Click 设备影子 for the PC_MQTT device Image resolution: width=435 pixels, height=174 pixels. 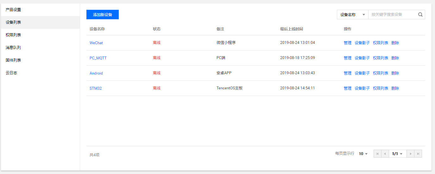pos(362,58)
